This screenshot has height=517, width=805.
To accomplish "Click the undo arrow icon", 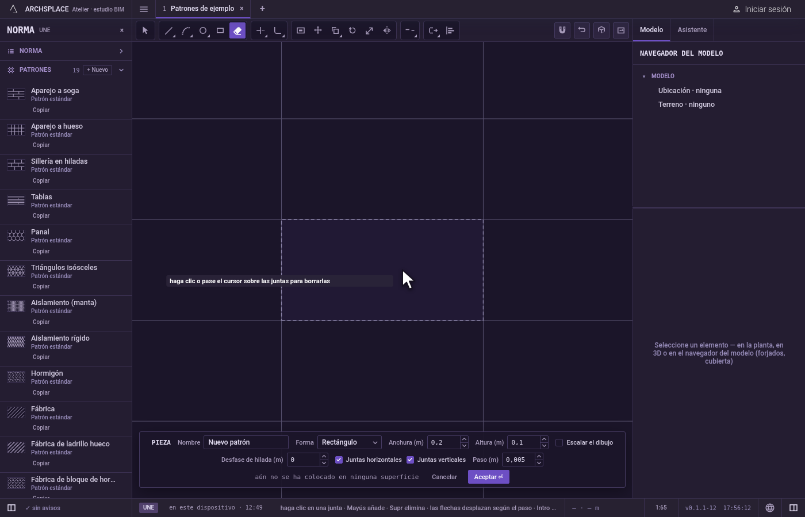I will (582, 30).
